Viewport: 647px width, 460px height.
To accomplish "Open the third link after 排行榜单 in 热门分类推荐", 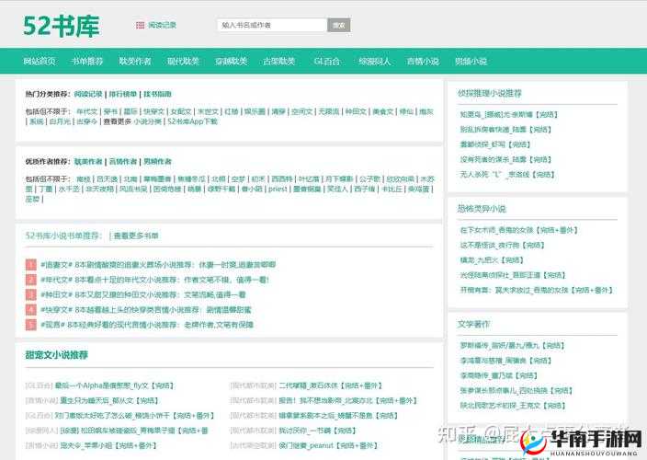I will coord(157,94).
